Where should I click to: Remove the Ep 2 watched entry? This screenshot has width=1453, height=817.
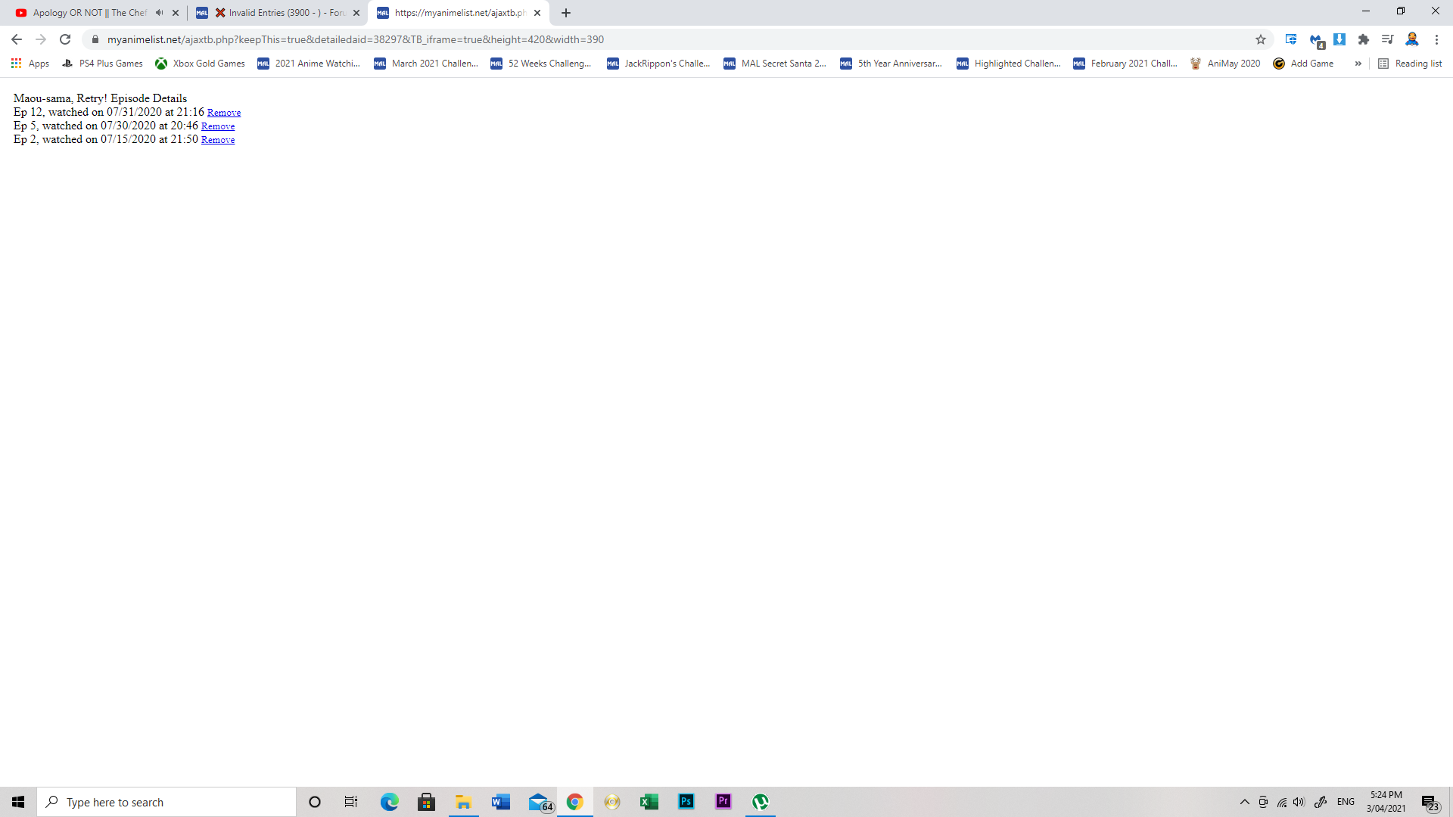click(218, 140)
